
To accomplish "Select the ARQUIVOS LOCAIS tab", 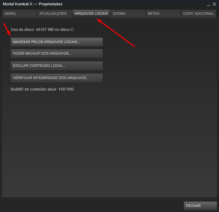I will pos(91,14).
